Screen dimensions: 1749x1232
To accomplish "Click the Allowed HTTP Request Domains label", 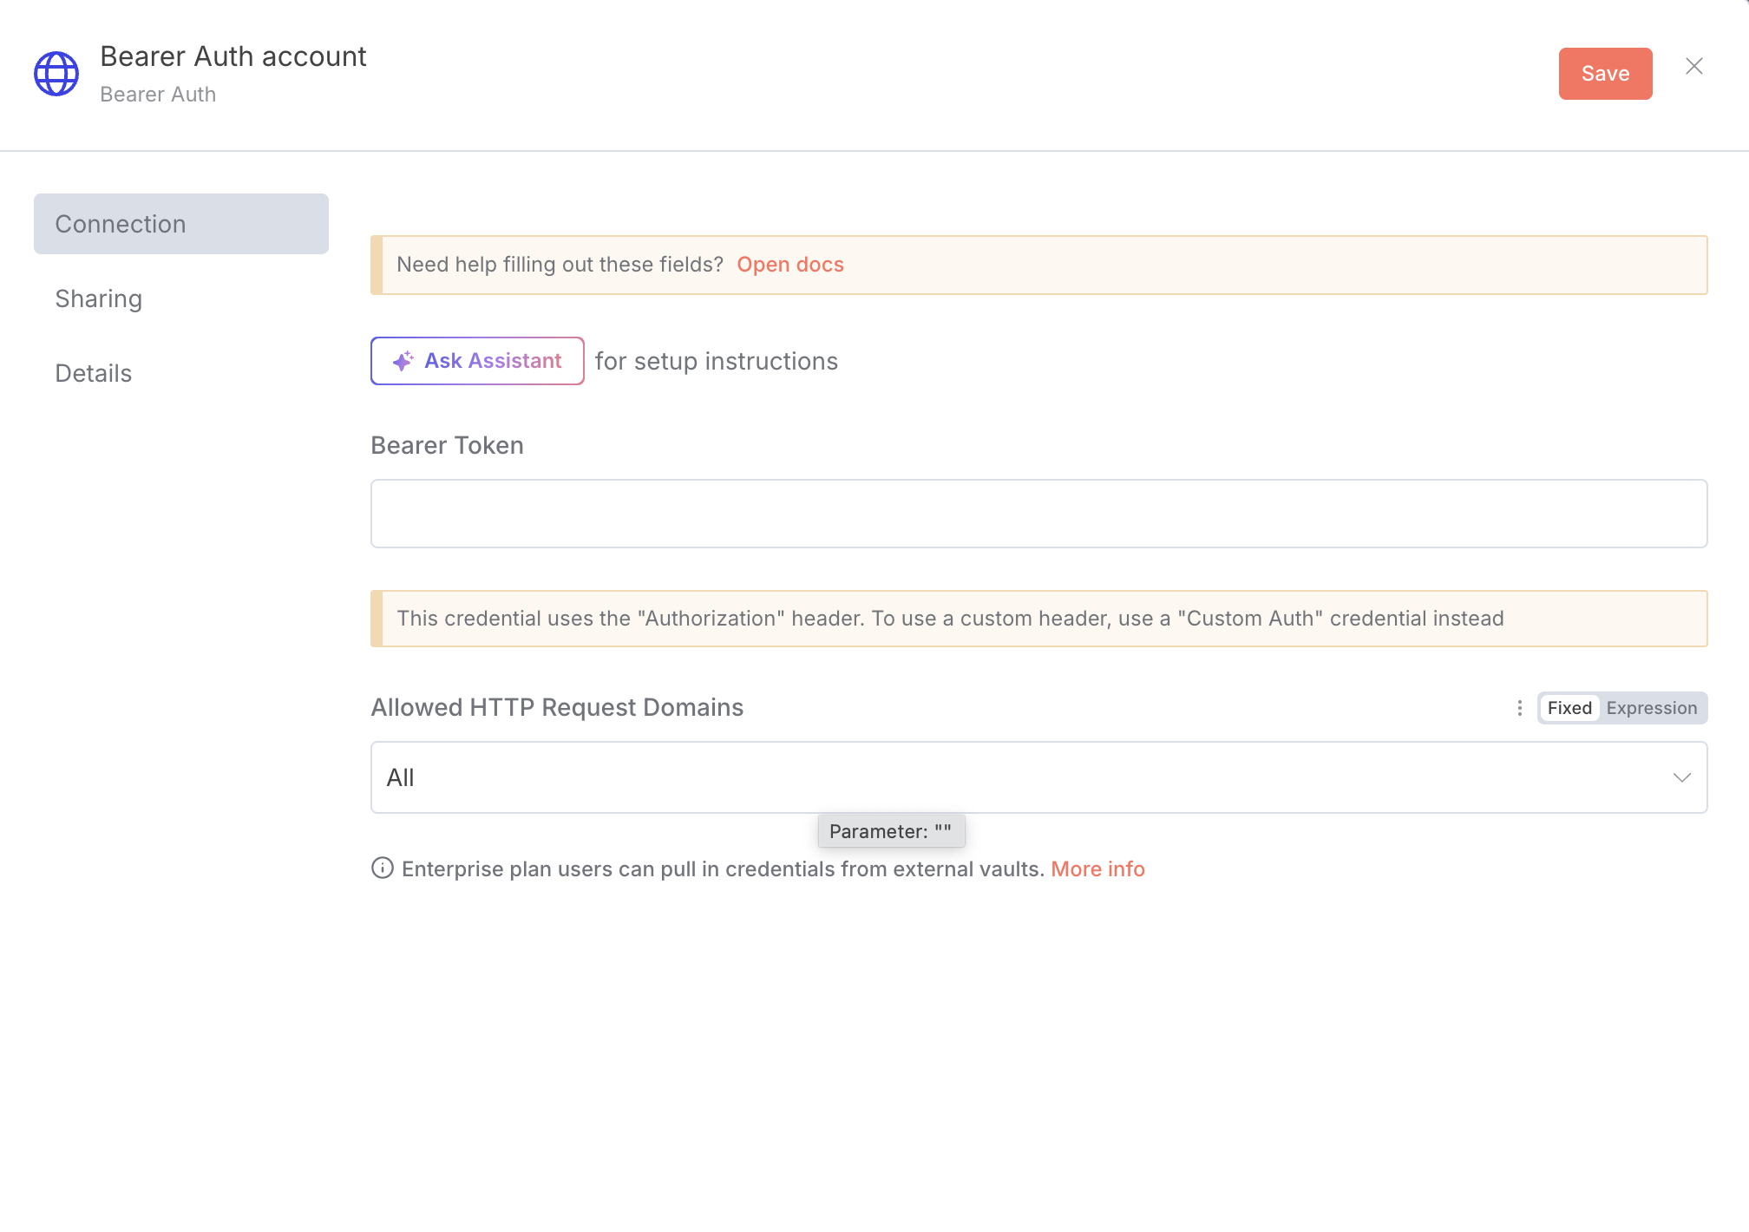I will click(x=556, y=707).
